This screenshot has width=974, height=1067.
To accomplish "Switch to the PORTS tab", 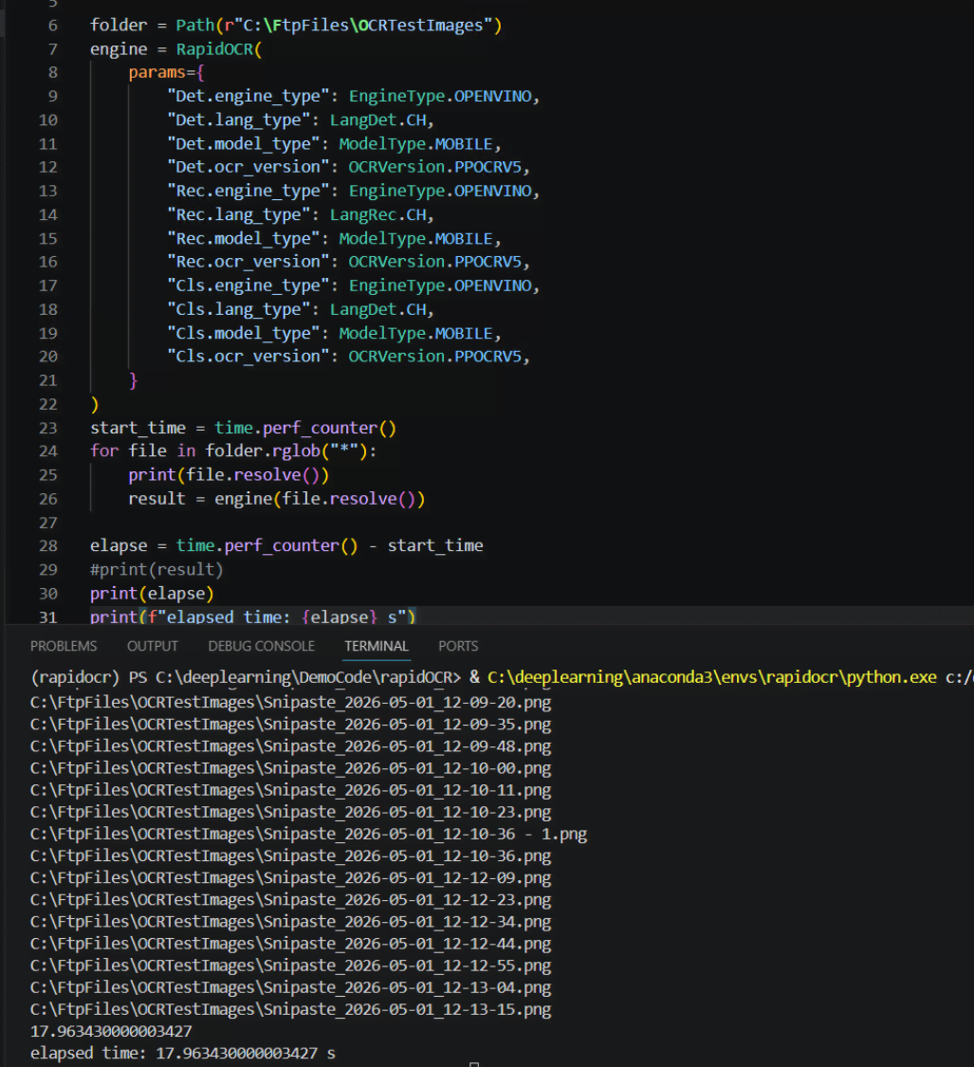I will 458,646.
